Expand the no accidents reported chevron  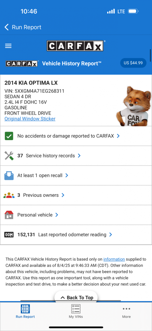click(118, 136)
